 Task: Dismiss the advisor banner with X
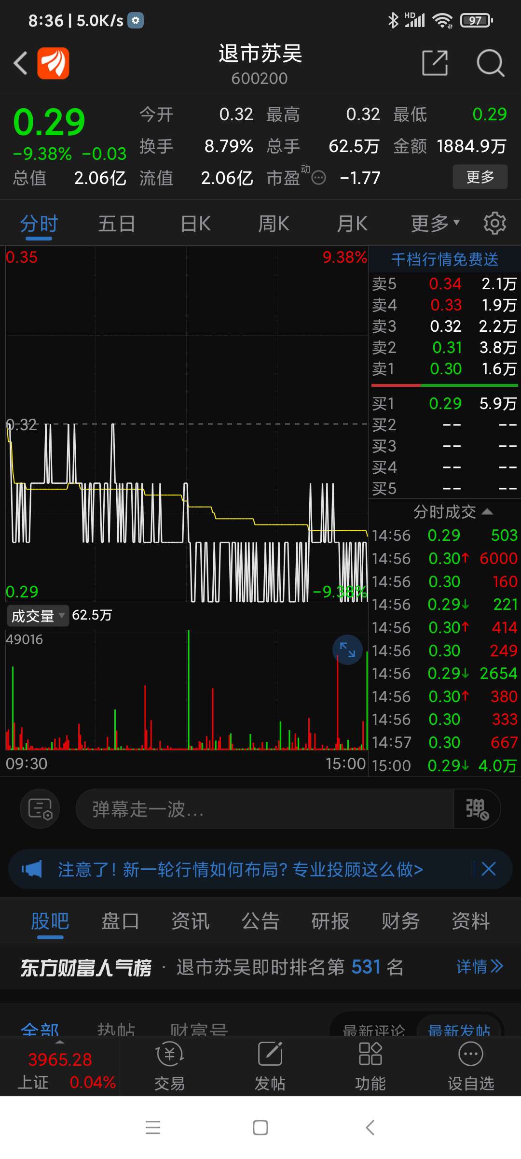(x=489, y=869)
